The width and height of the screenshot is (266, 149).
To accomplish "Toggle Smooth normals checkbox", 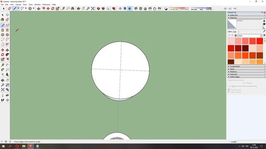I will pyautogui.click(x=229, y=90).
